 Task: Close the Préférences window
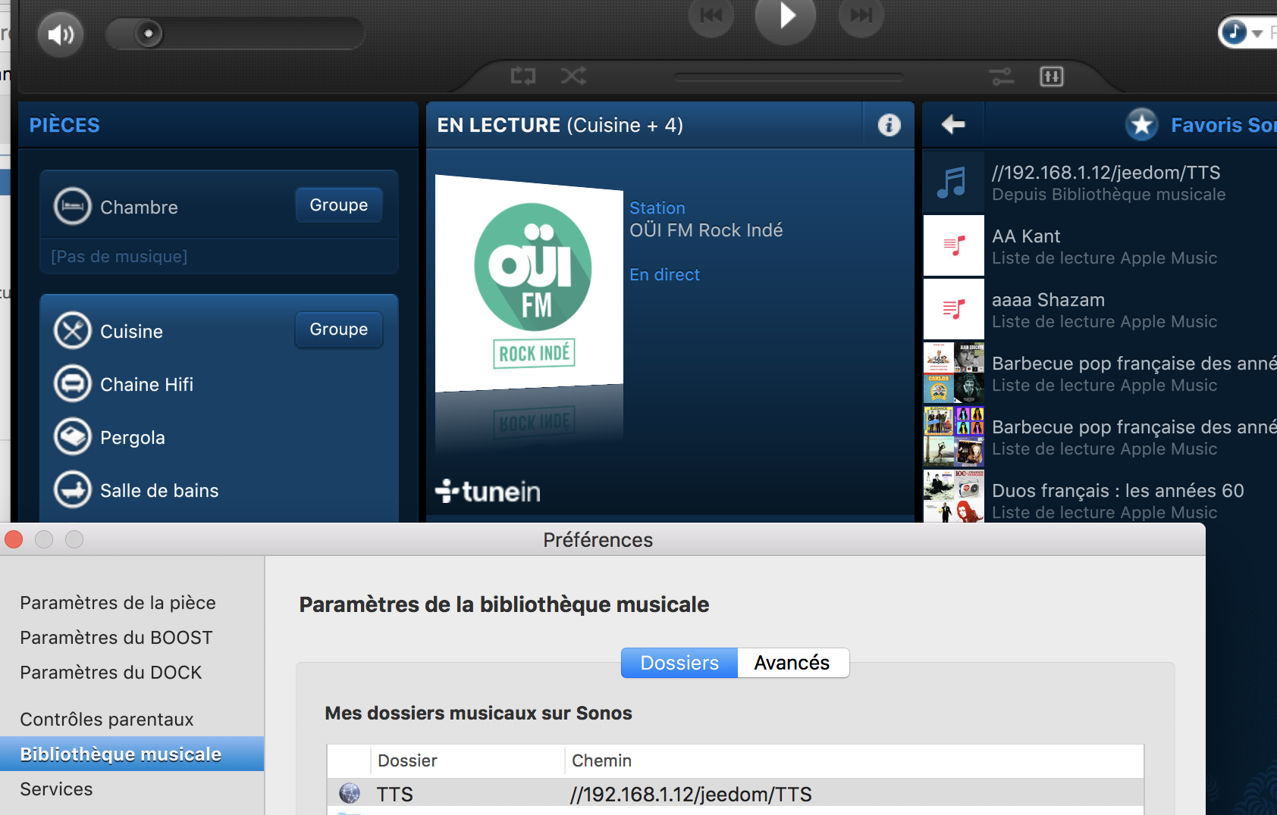(x=14, y=539)
